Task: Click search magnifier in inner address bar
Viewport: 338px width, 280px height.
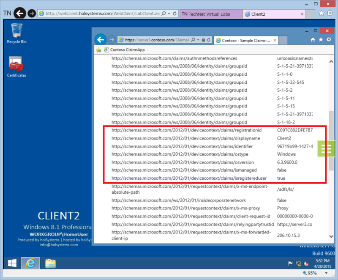Action: point(193,40)
